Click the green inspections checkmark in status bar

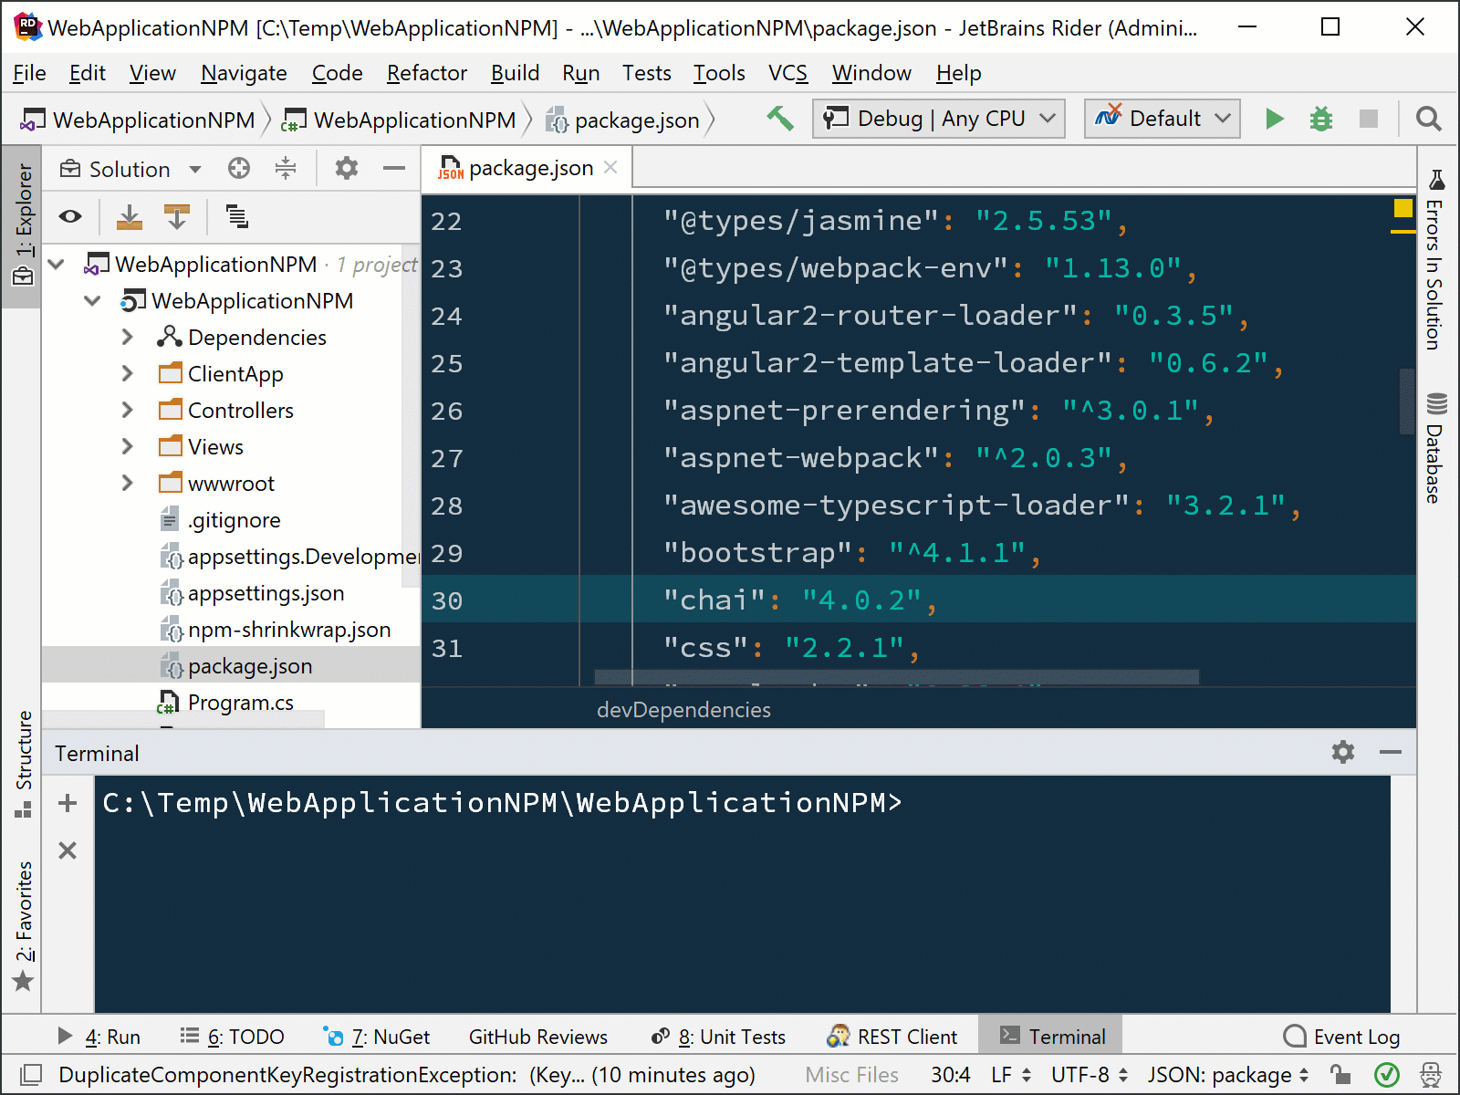1386,1074
